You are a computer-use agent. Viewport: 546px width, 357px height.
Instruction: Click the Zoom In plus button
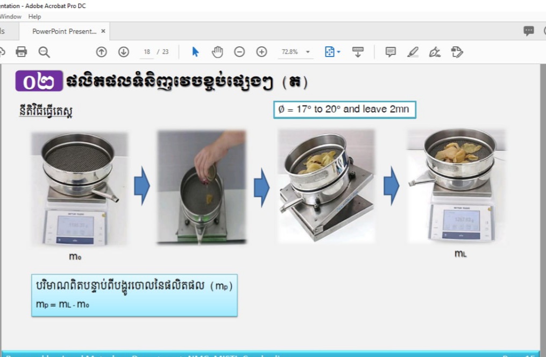coord(261,52)
